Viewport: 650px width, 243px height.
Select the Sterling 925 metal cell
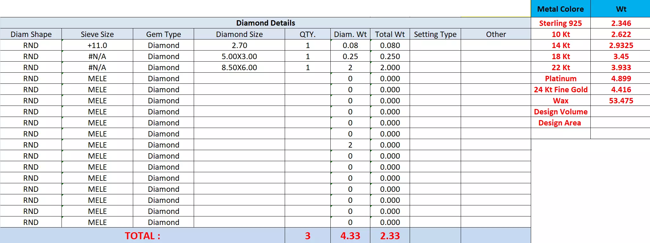click(x=561, y=23)
